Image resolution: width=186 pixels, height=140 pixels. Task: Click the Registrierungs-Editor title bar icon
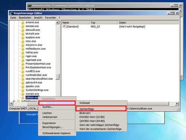tap(11, 13)
